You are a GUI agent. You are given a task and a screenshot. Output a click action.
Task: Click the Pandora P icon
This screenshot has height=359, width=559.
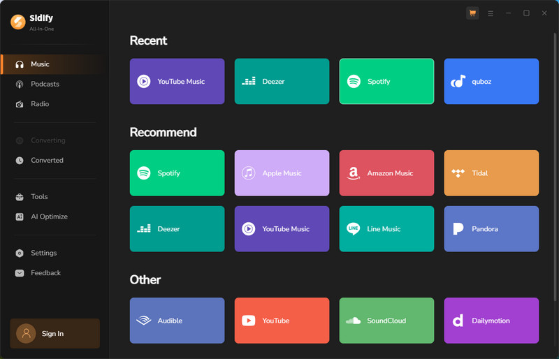[458, 228]
